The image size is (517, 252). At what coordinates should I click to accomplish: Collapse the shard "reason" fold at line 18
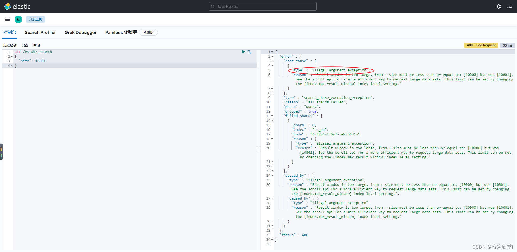[x=272, y=139]
